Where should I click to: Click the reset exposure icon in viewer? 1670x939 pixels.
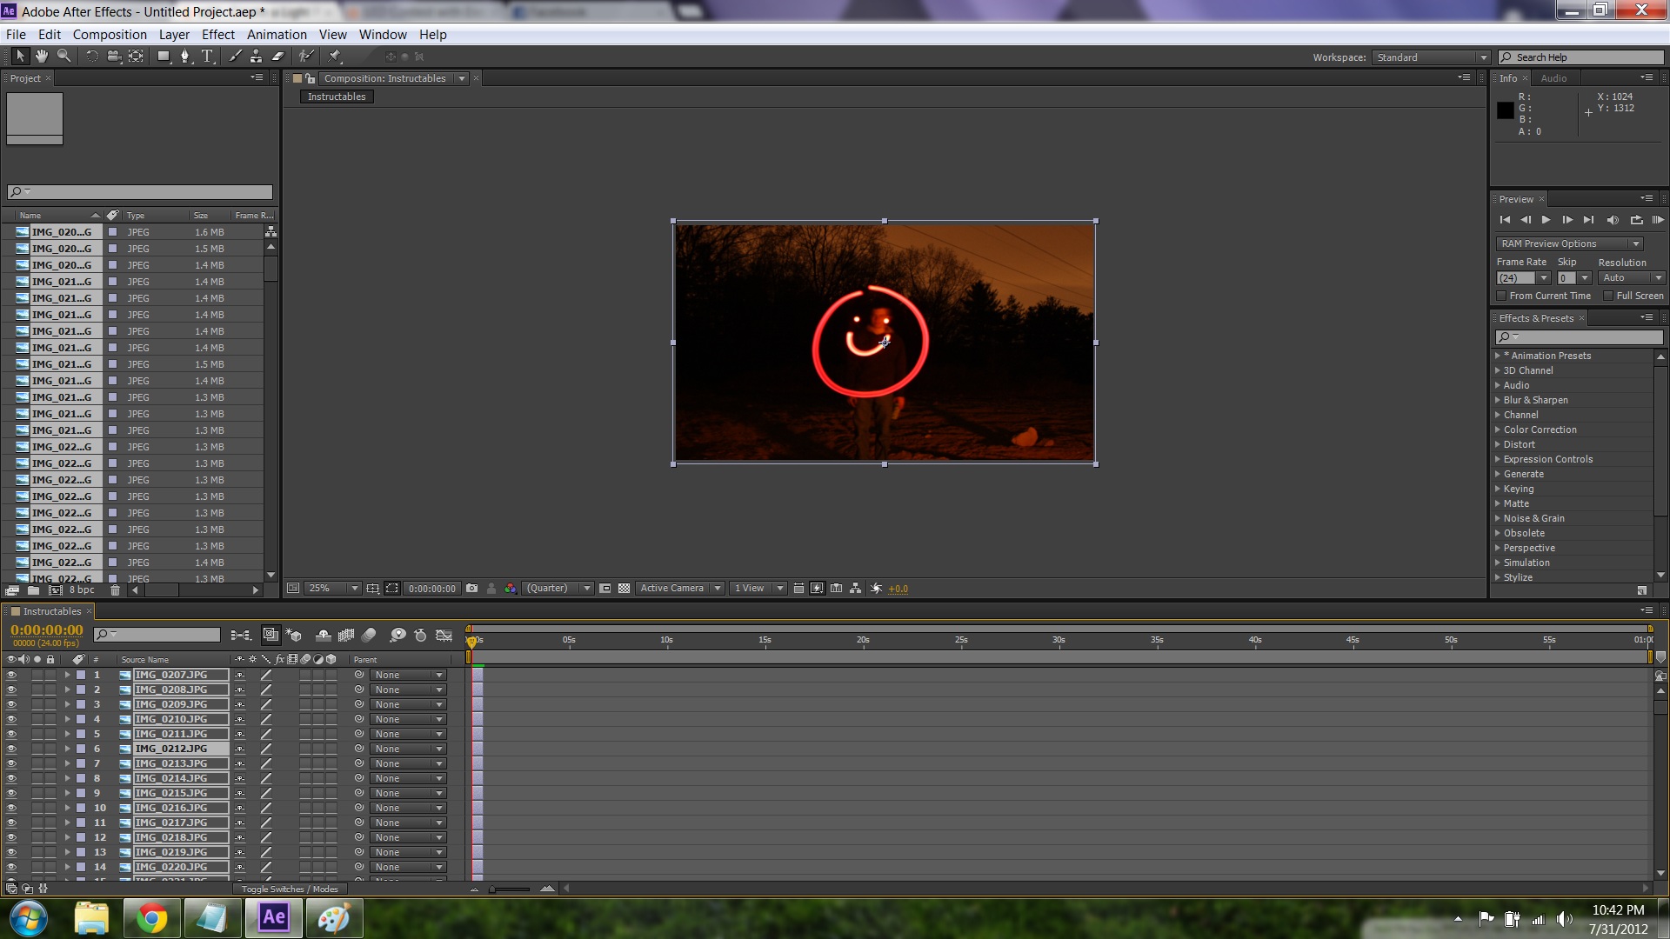876,589
